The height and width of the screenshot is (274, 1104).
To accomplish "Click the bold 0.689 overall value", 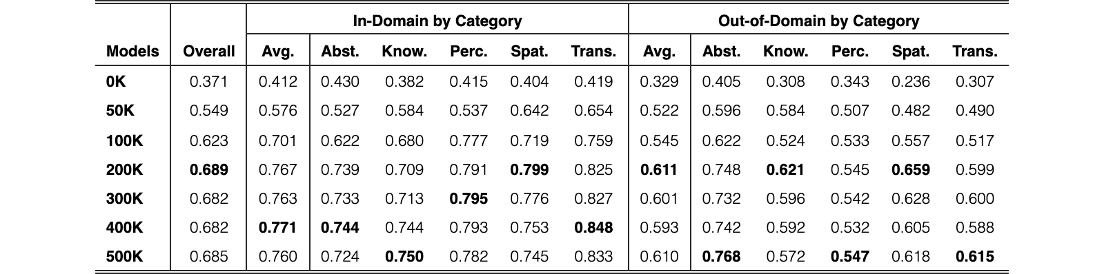I will [x=209, y=169].
